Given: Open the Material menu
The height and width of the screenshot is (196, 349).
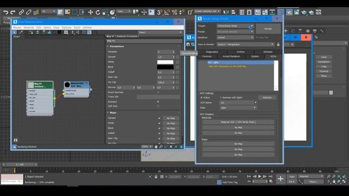Looking at the screenshot, I should point(29,28).
